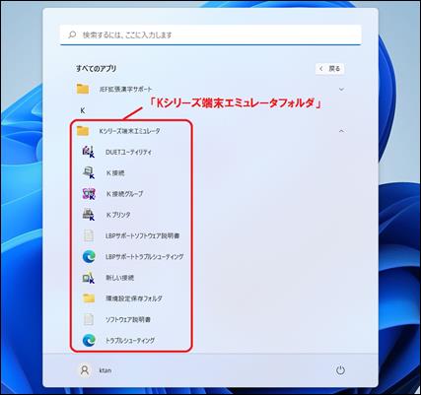
Task: Click the JEF拡張漢字サポート folder icon
Action: (x=83, y=89)
